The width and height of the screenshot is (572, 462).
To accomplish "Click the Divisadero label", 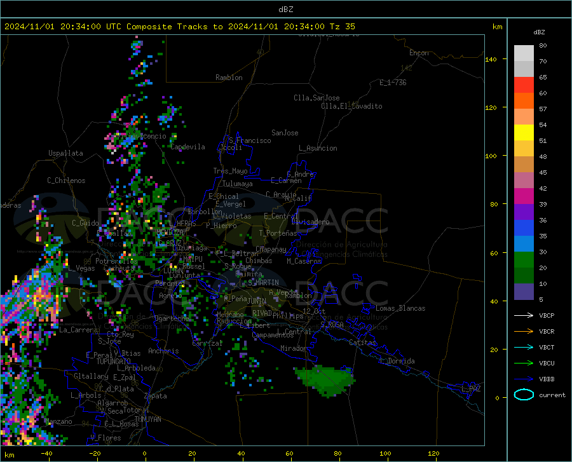I will tap(310, 222).
